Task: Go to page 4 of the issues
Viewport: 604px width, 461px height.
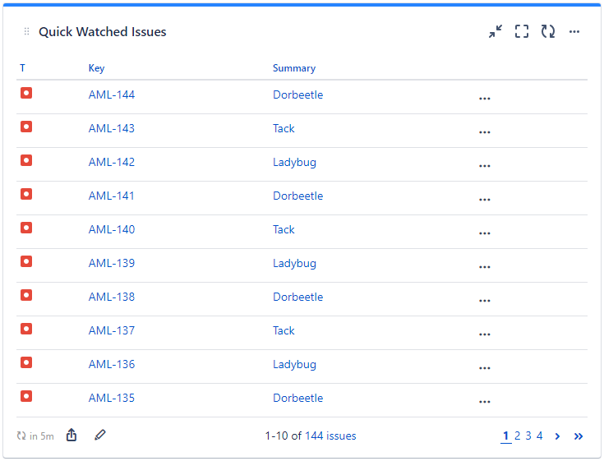Action: pyautogui.click(x=540, y=436)
